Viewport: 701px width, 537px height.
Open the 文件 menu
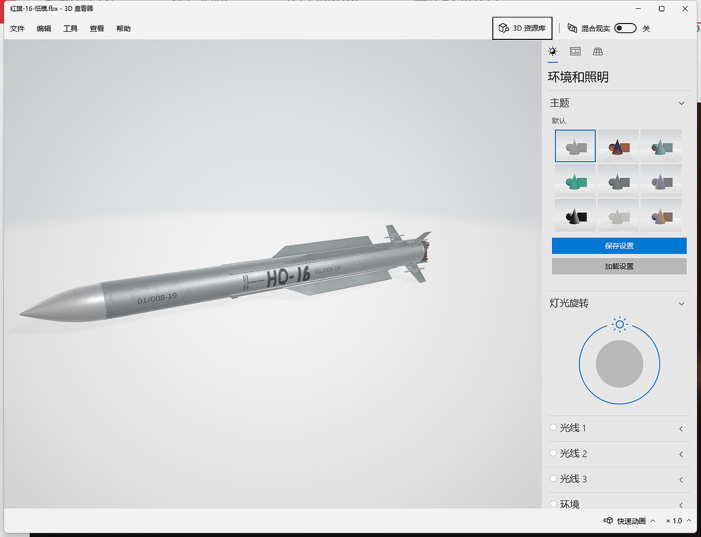point(18,28)
